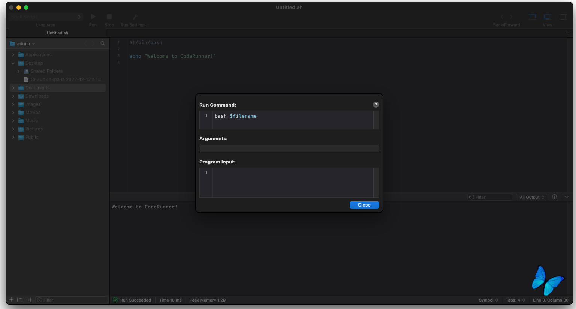Select the Shared Folders row
This screenshot has width=576, height=309.
pyautogui.click(x=58, y=71)
